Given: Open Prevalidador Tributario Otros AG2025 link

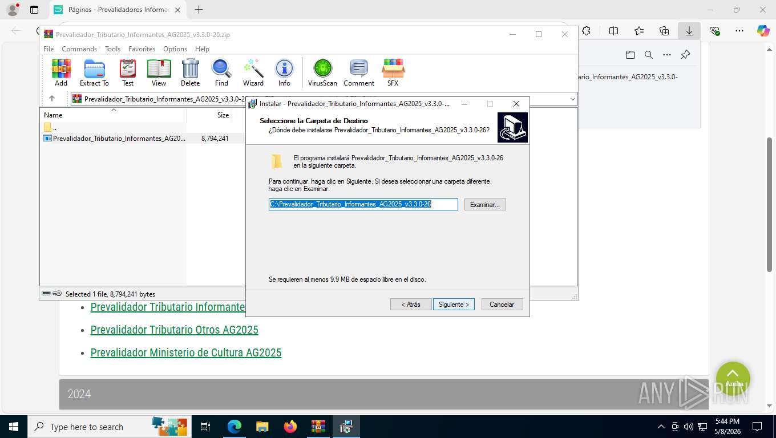Looking at the screenshot, I should click(175, 330).
